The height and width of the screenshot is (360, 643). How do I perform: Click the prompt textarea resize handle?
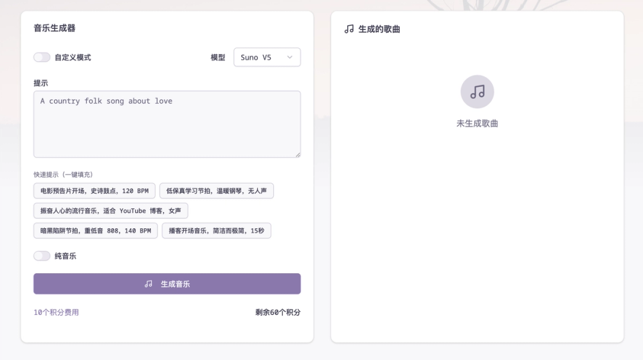coord(298,154)
